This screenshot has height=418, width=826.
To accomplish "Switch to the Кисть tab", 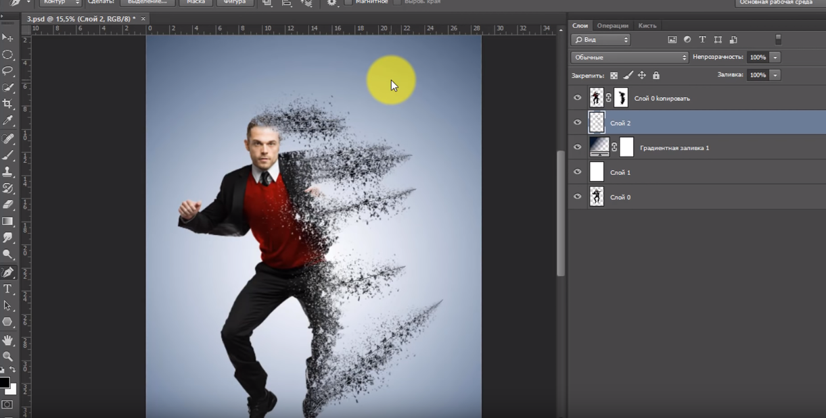I will coord(647,26).
